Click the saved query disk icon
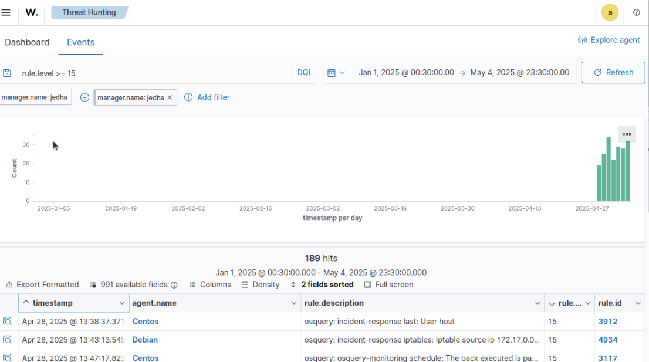This screenshot has height=362, width=649. (x=7, y=73)
